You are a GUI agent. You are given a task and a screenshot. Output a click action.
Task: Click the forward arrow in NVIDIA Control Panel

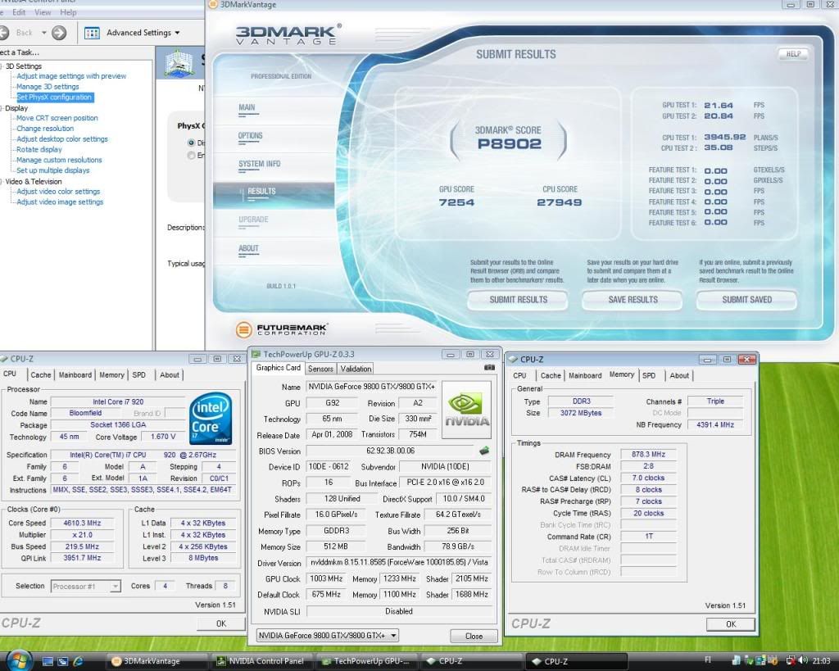pyautogui.click(x=59, y=33)
